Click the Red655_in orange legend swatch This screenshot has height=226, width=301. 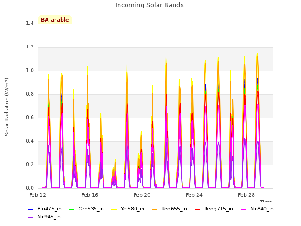coord(155,209)
